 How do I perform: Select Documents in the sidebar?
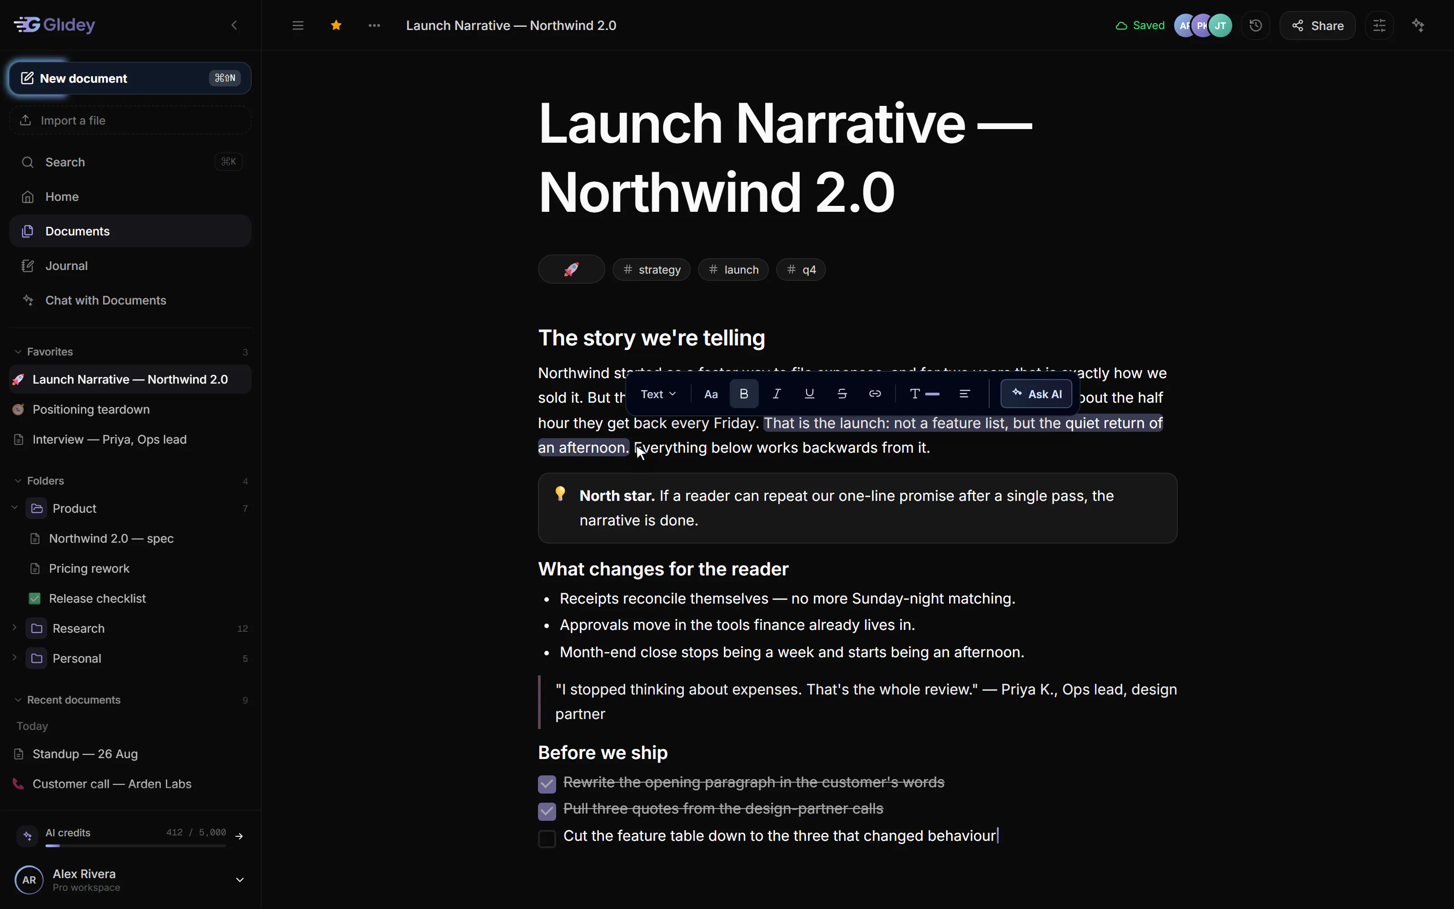click(x=130, y=231)
